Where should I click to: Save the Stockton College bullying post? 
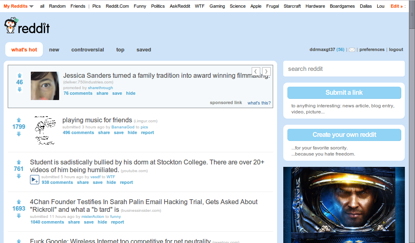coord(98,182)
